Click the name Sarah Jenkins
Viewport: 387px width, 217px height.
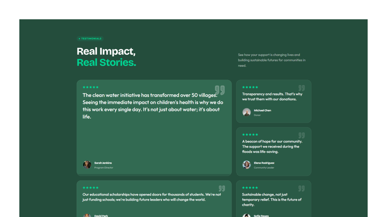103,163
